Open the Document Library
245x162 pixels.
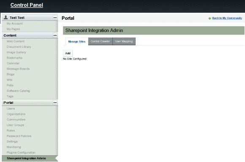tap(19, 47)
